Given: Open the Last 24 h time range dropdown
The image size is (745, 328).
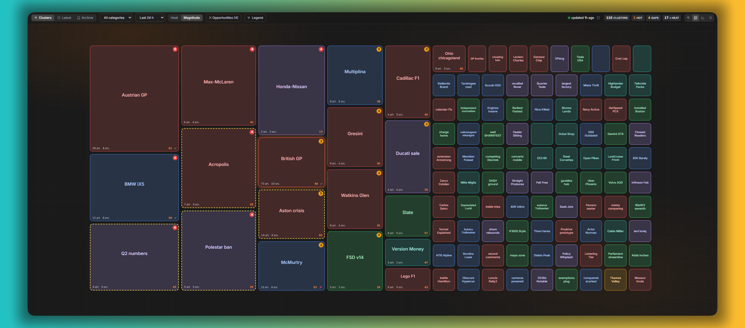Looking at the screenshot, I should pyautogui.click(x=150, y=18).
